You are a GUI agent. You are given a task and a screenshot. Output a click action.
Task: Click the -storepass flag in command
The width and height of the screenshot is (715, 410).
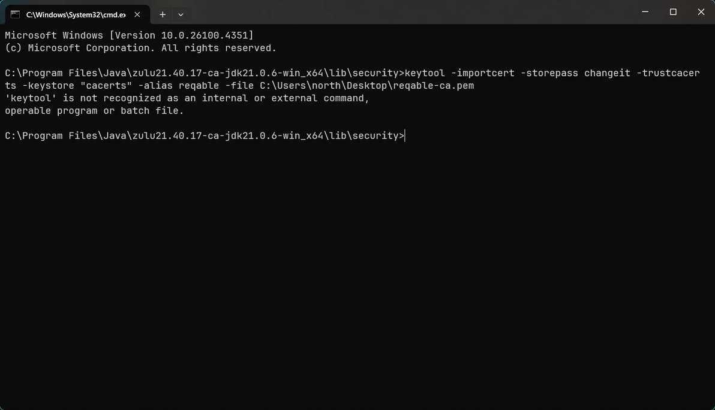(x=549, y=73)
